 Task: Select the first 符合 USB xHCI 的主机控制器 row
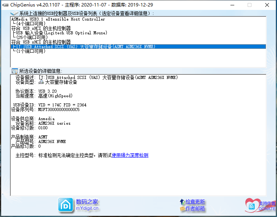tap(138, 28)
